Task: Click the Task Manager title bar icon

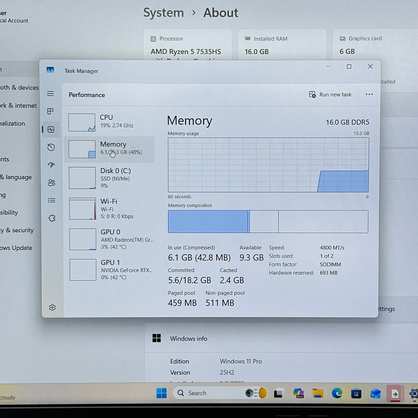Action: pyautogui.click(x=50, y=70)
